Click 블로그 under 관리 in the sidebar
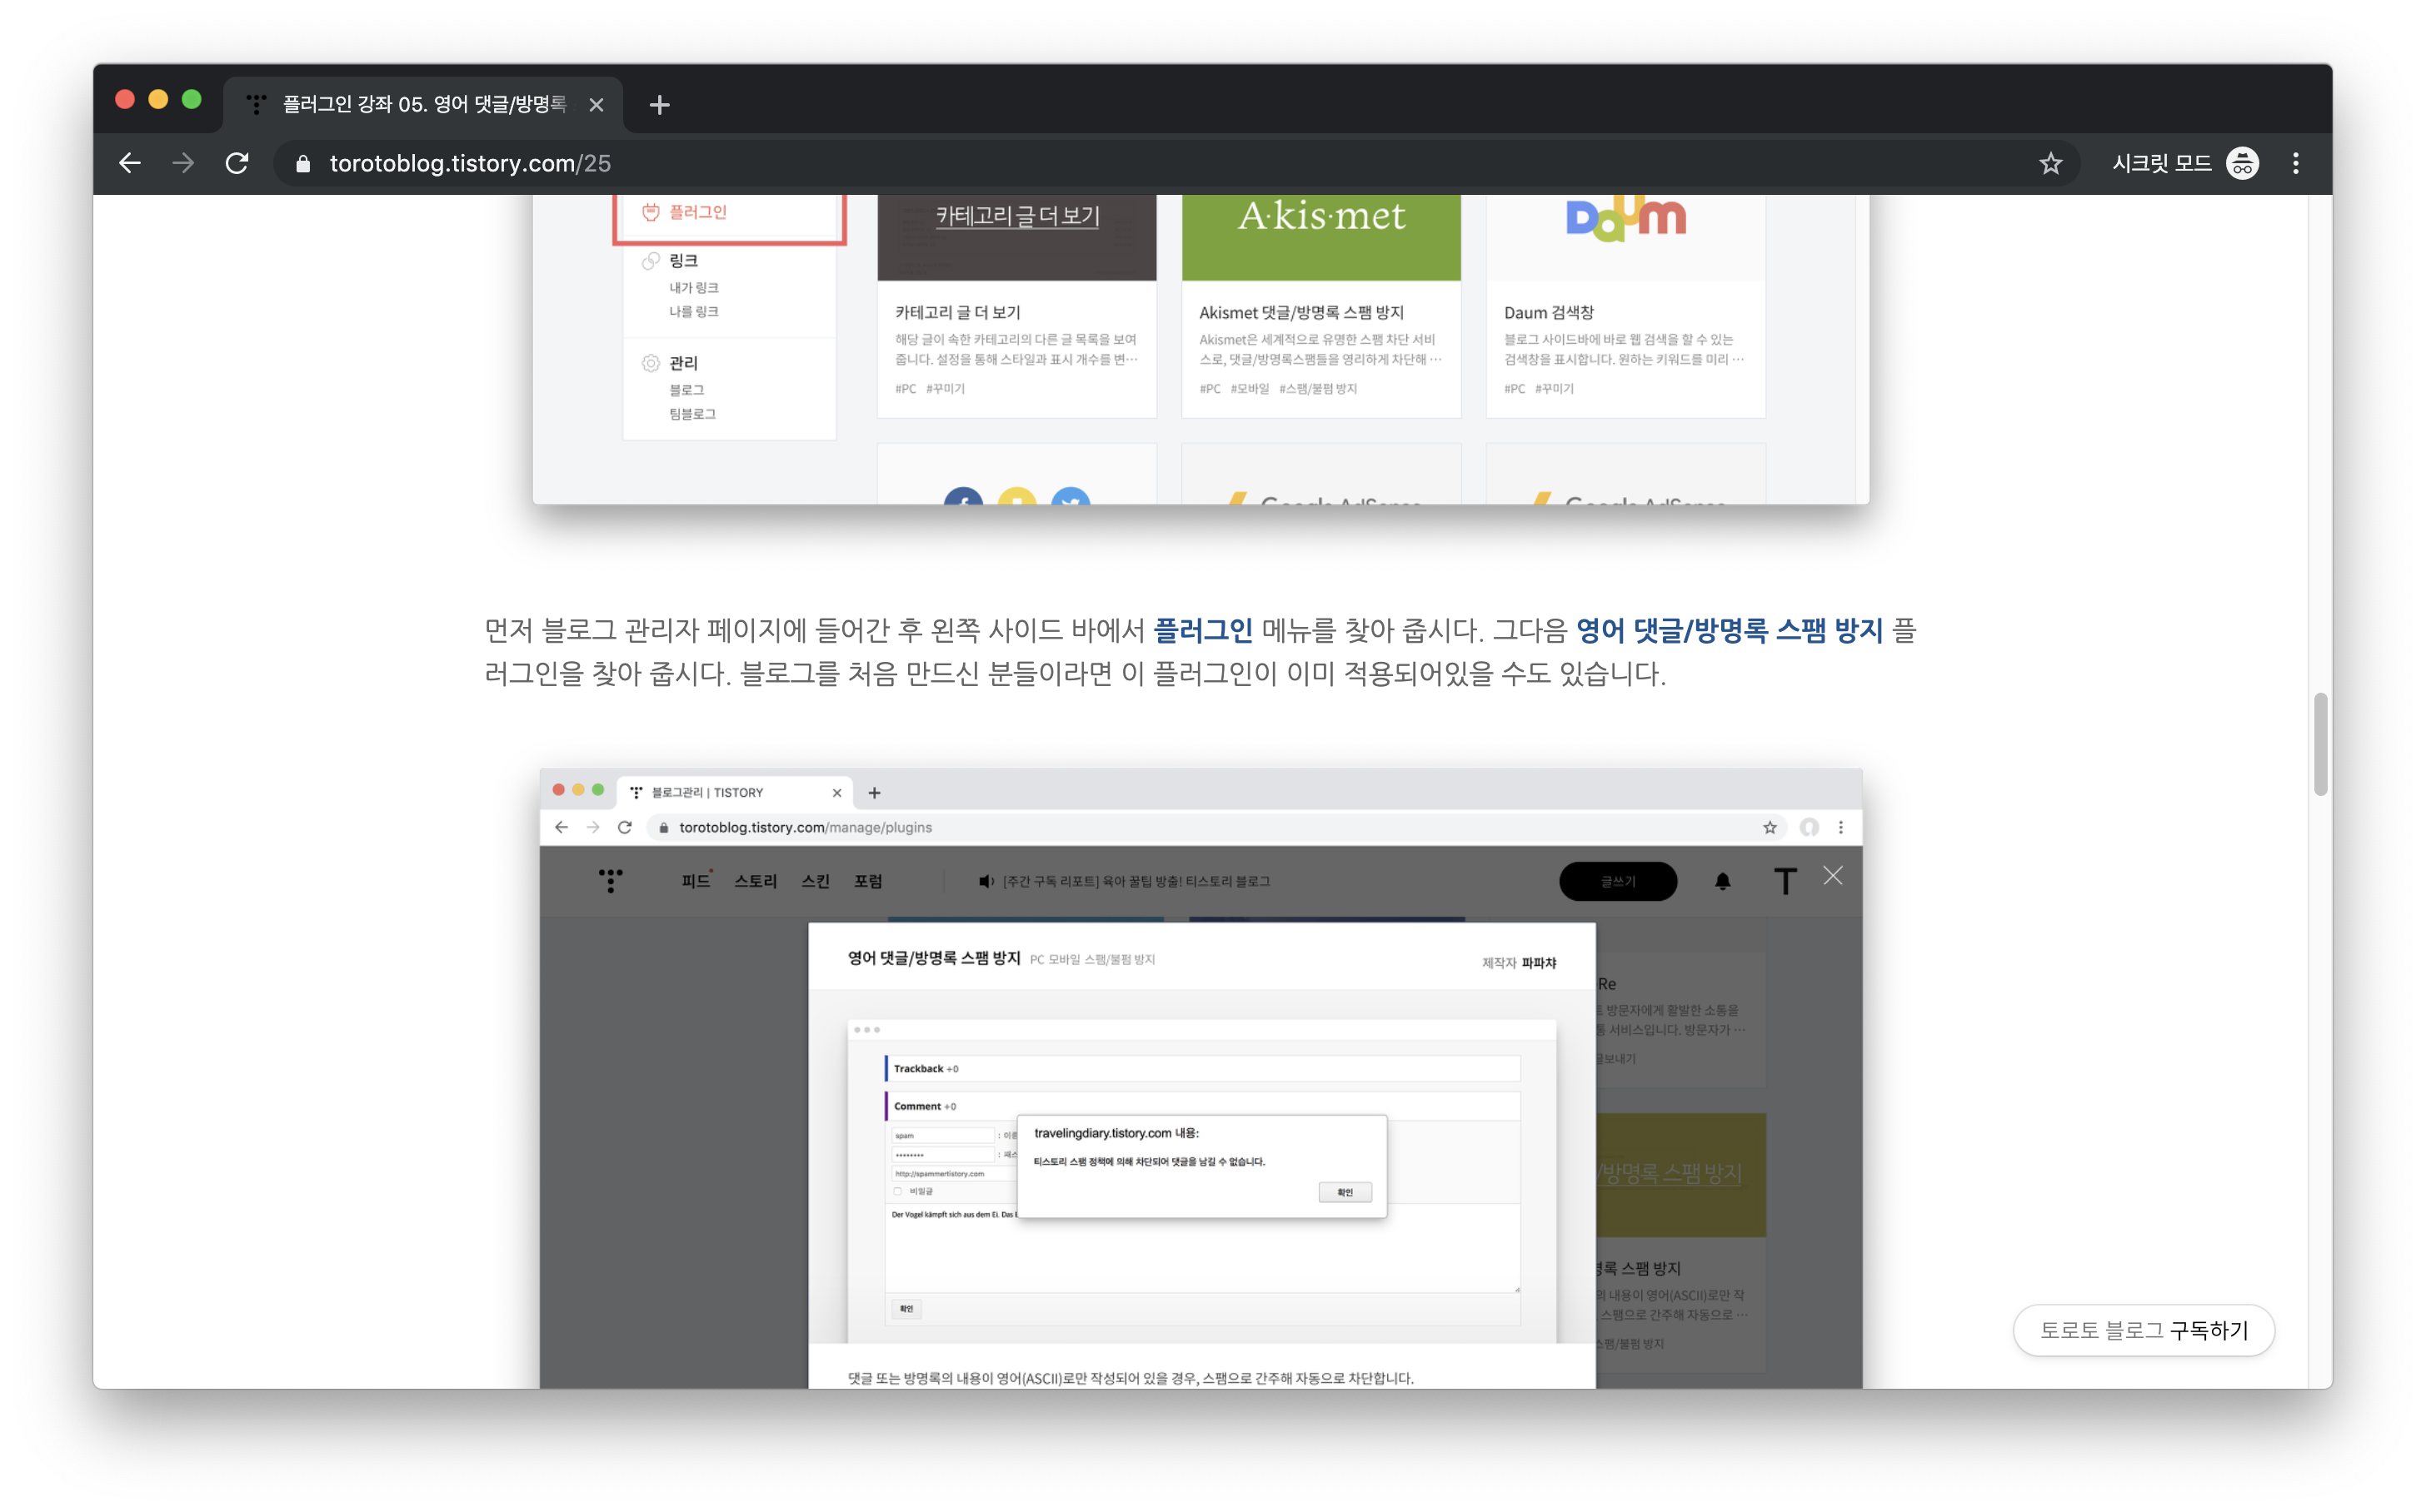 pyautogui.click(x=686, y=389)
